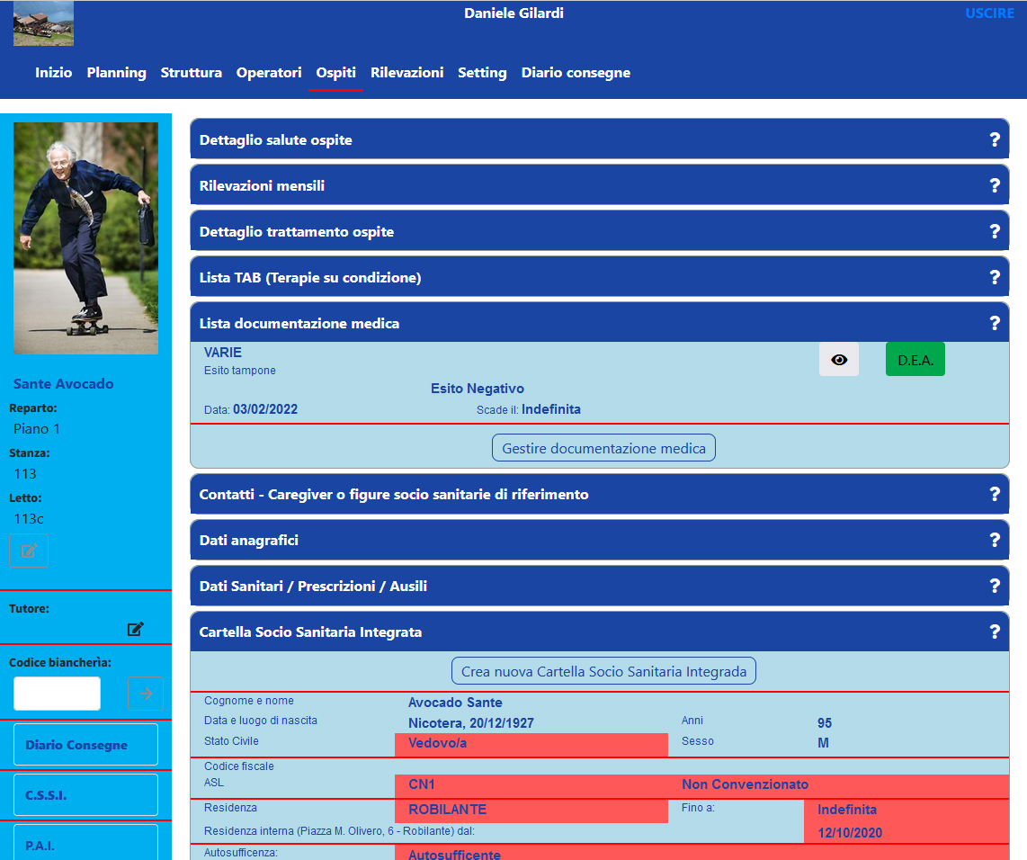Click the edit icon below bed 113c

click(x=29, y=551)
